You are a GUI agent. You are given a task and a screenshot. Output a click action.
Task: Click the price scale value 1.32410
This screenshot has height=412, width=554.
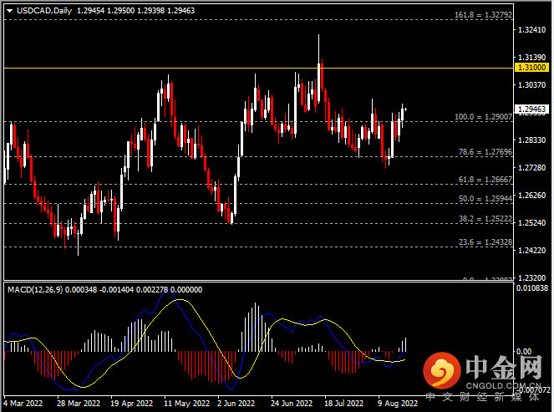(x=531, y=30)
